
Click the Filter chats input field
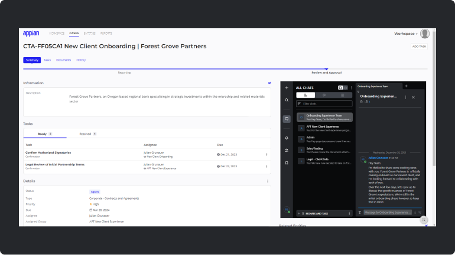click(x=325, y=103)
